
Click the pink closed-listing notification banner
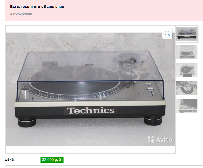tap(104, 10)
